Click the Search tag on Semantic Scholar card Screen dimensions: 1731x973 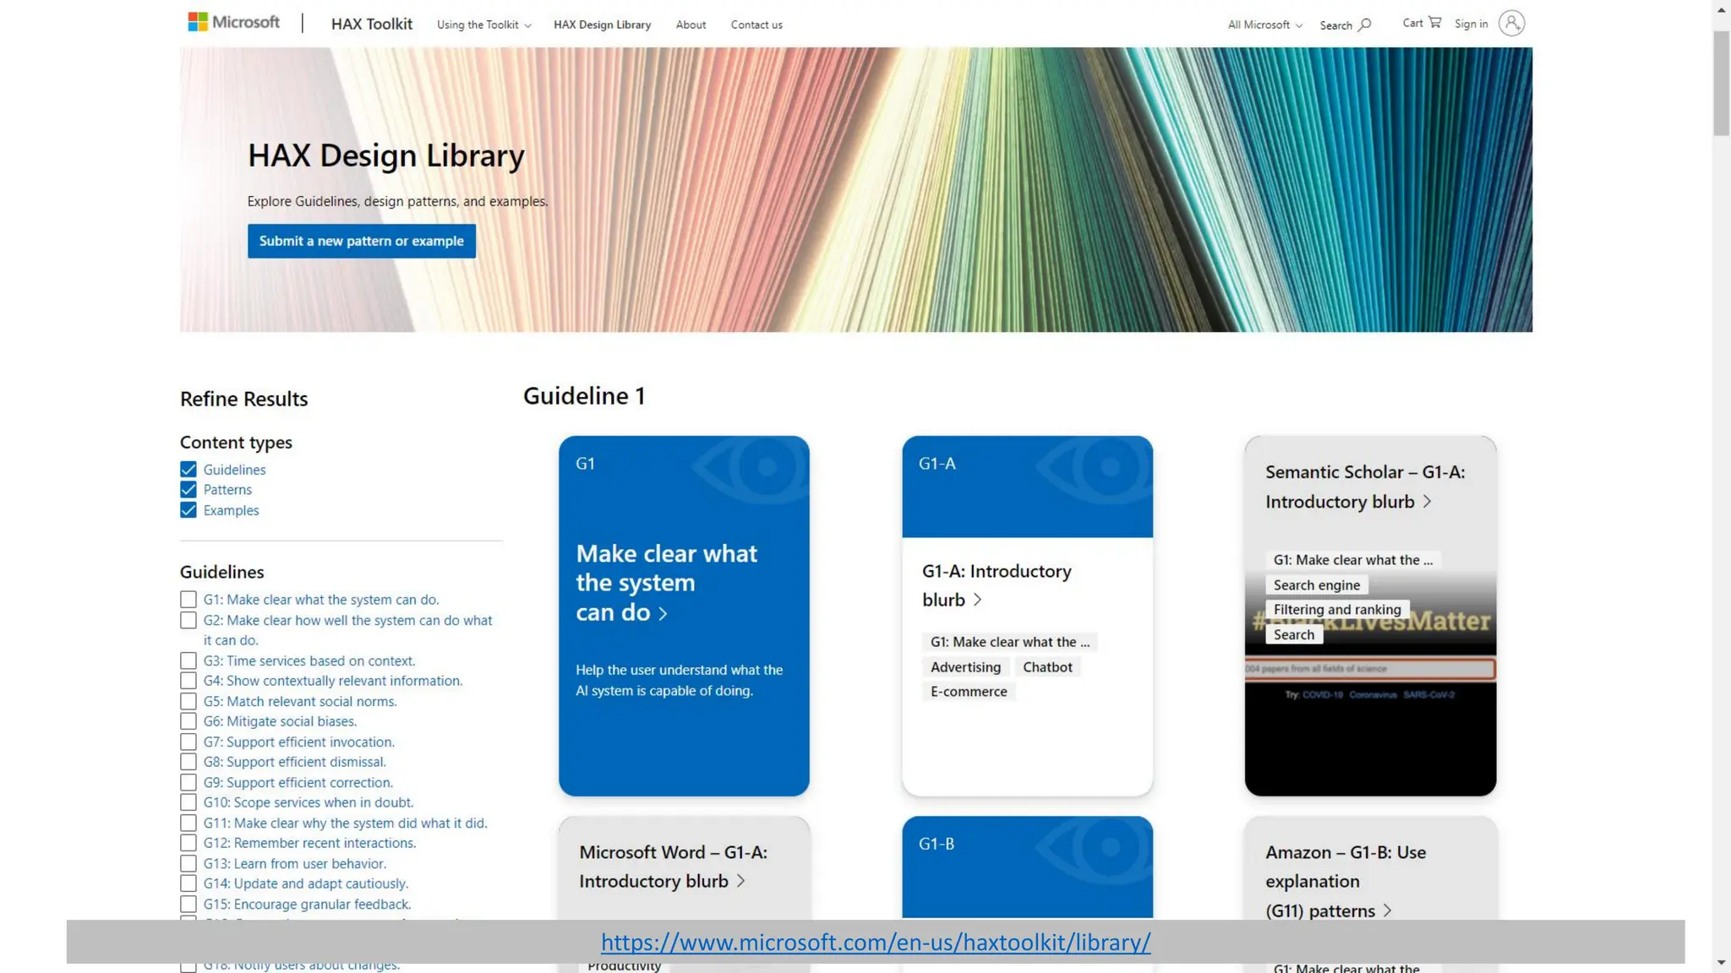[1294, 635]
